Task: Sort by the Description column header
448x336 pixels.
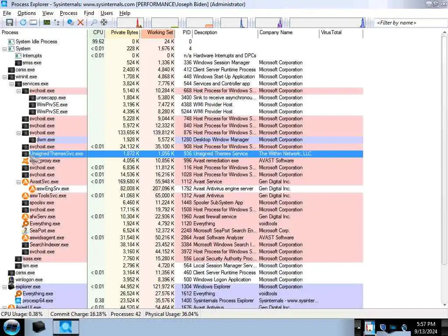Action: [x=225, y=32]
